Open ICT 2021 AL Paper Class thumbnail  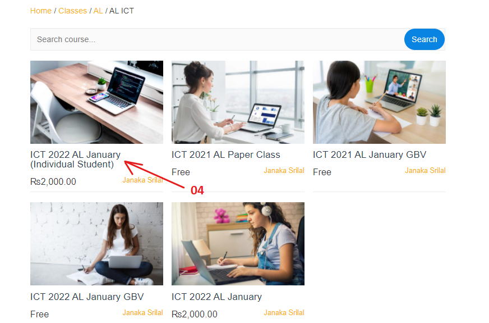pos(238,102)
